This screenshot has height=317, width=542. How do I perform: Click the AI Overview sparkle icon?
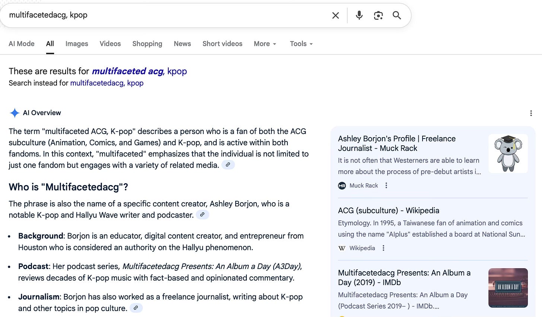click(x=15, y=113)
